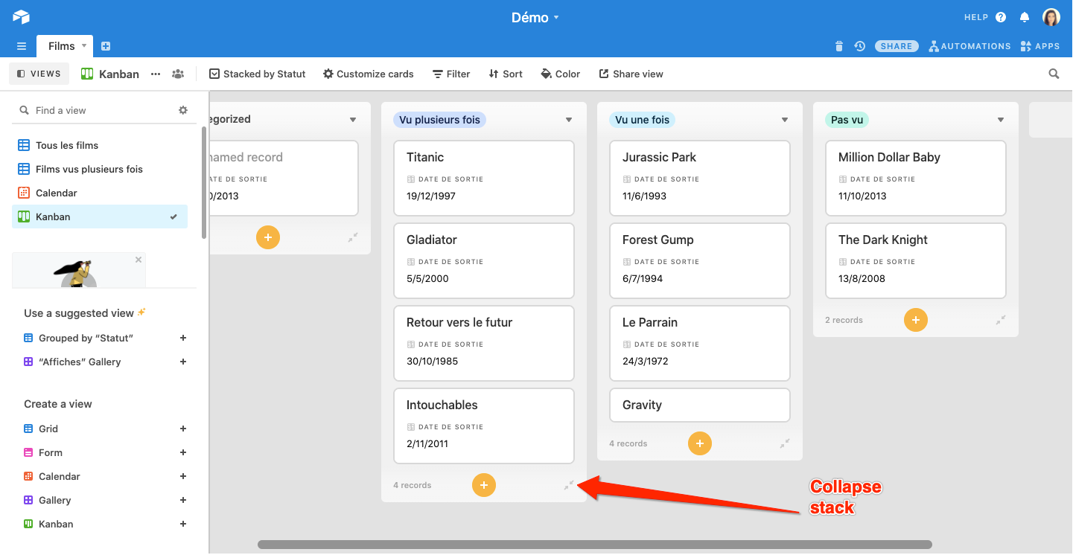Open Stacked by Statut options

coord(258,74)
